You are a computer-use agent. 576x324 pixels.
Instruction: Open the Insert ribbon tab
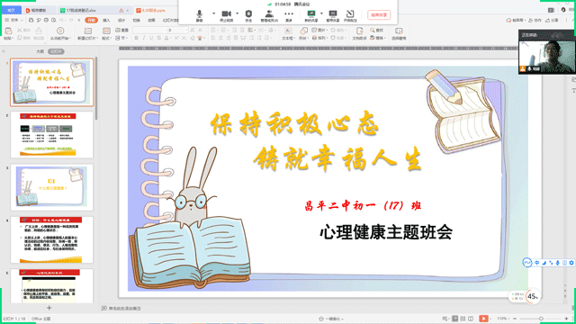click(106, 20)
